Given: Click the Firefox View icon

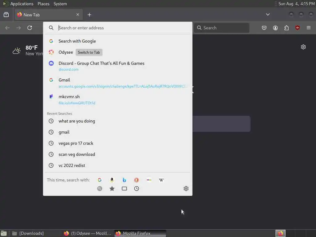Looking at the screenshot, I should coord(6,15).
